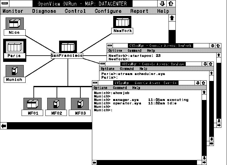227x165 pixels.
Task: Click scroll-up arrow in SanJose console
Action: pos(211,73)
